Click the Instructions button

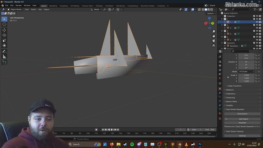coord(242,114)
